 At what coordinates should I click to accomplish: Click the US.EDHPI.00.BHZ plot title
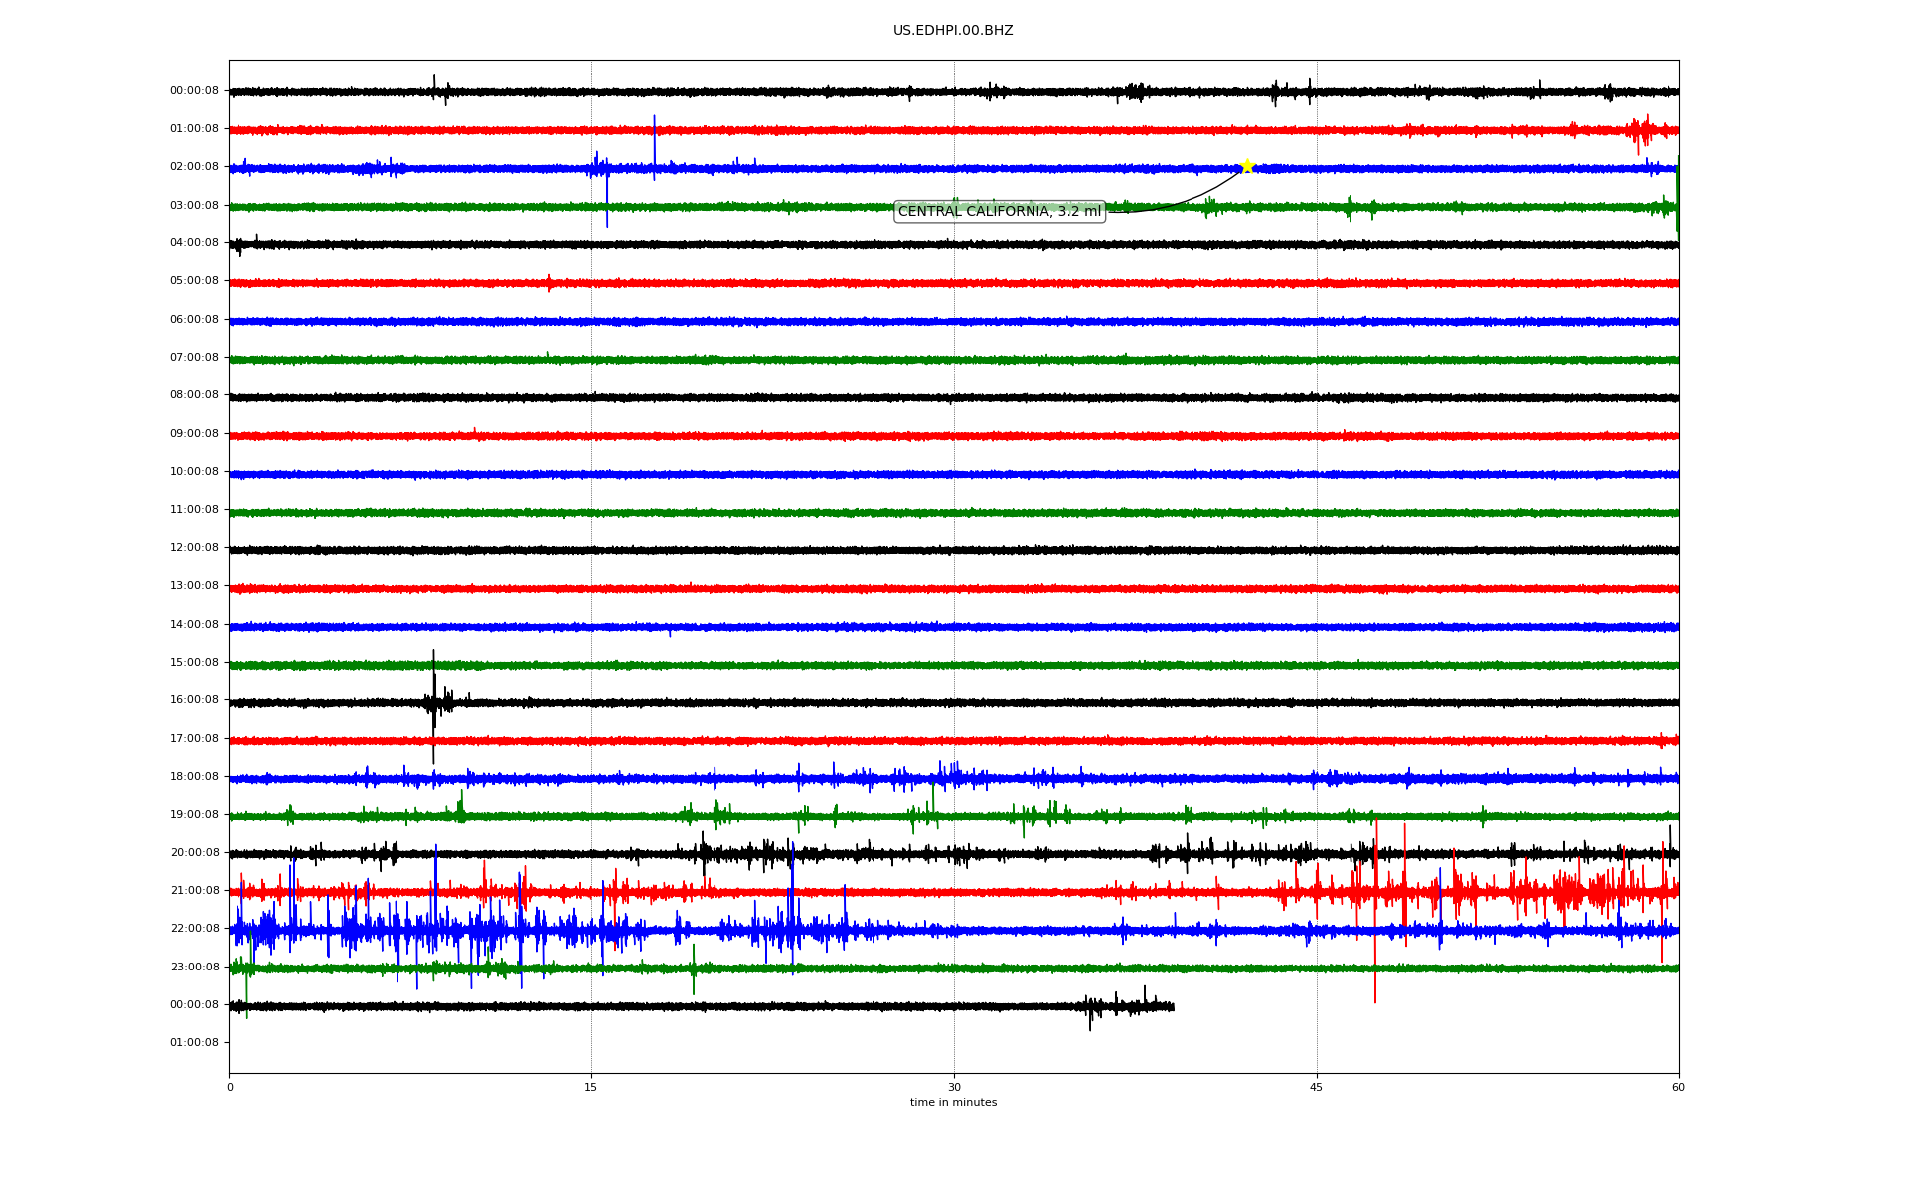(x=953, y=31)
